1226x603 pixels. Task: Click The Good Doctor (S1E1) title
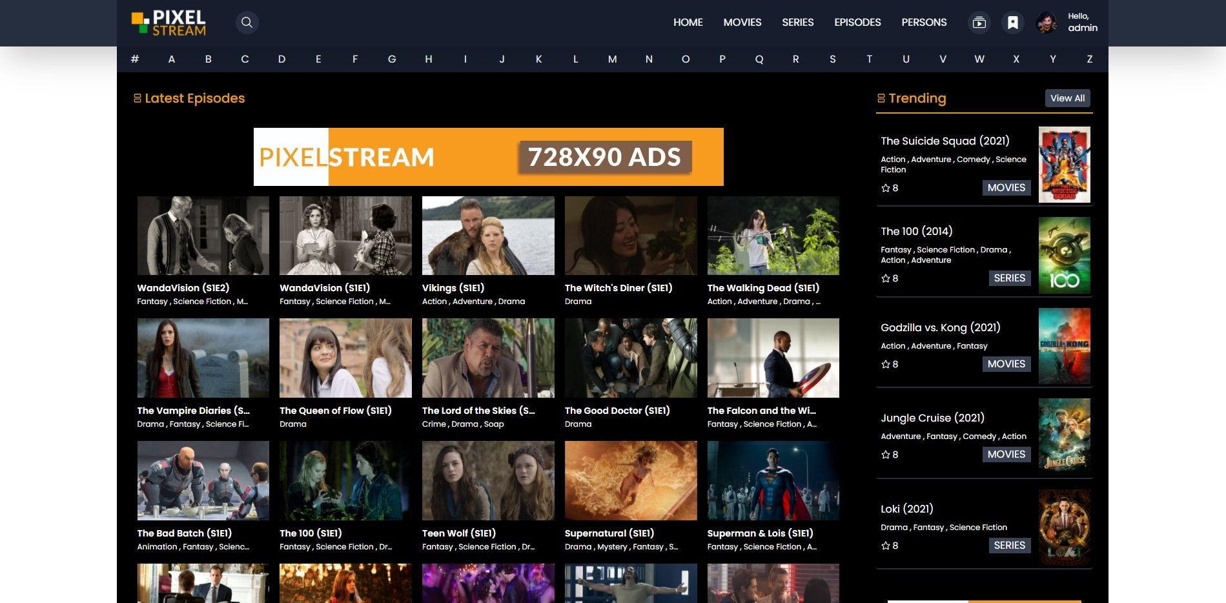[x=617, y=411]
